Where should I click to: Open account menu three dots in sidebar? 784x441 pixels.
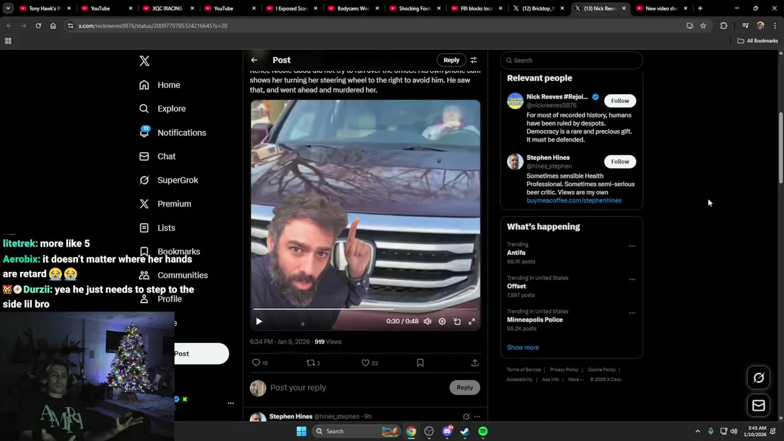tap(230, 403)
